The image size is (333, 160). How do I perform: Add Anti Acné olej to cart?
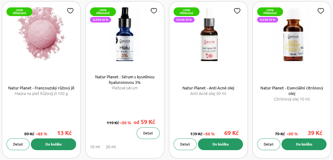click(x=220, y=144)
